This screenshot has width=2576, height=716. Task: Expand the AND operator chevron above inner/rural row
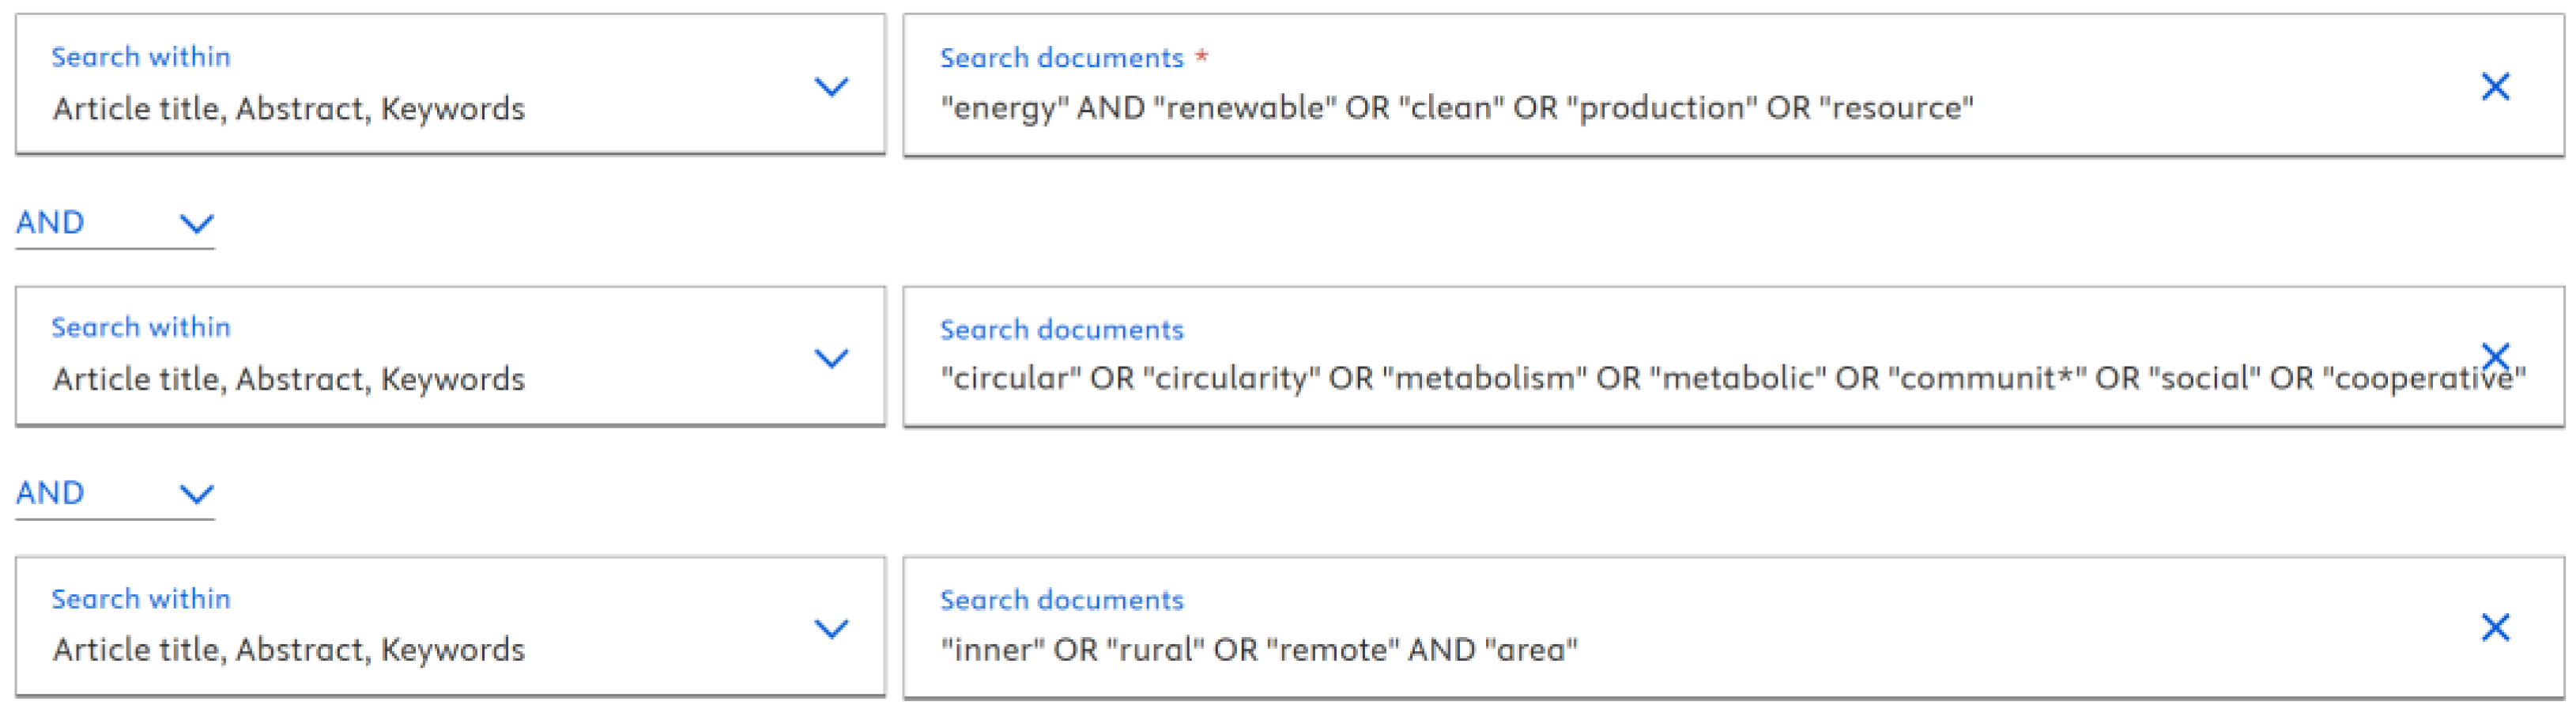(x=196, y=494)
